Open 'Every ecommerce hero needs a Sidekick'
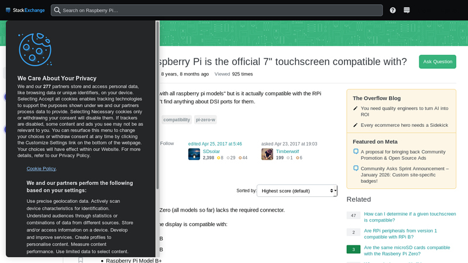Image resolution: width=468 pixels, height=263 pixels. click(x=404, y=125)
